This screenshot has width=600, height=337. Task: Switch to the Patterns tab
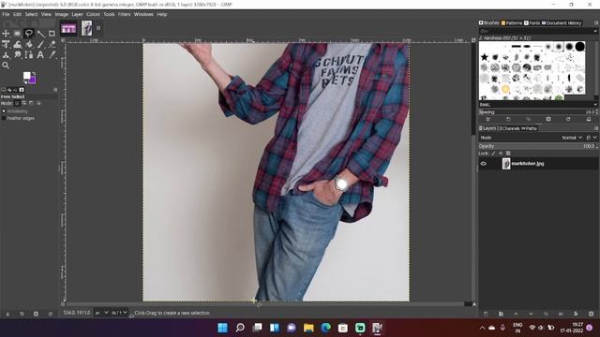[x=512, y=22]
